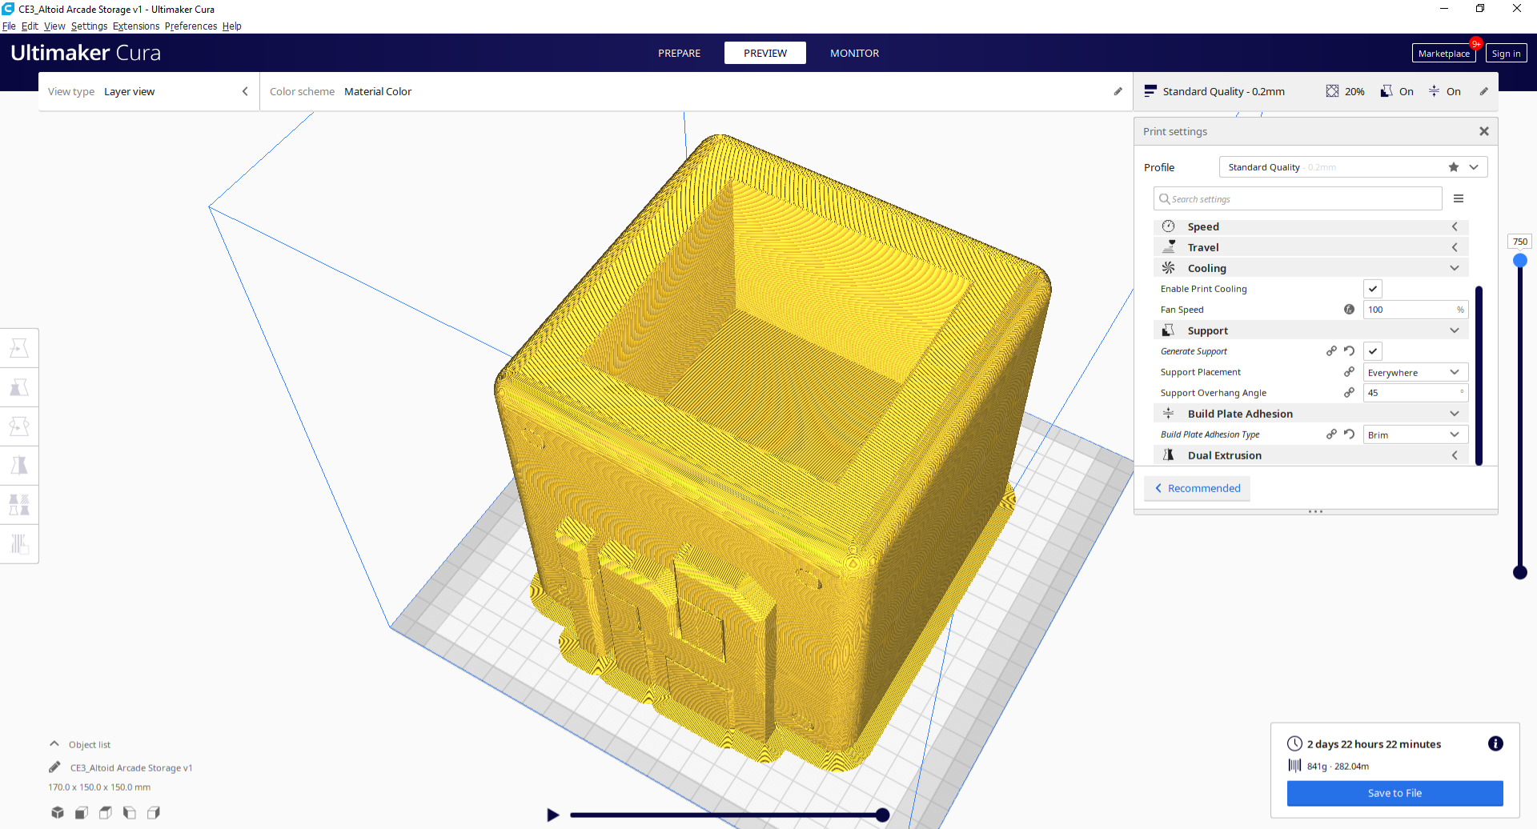Expand the Travel settings section

pos(1310,247)
